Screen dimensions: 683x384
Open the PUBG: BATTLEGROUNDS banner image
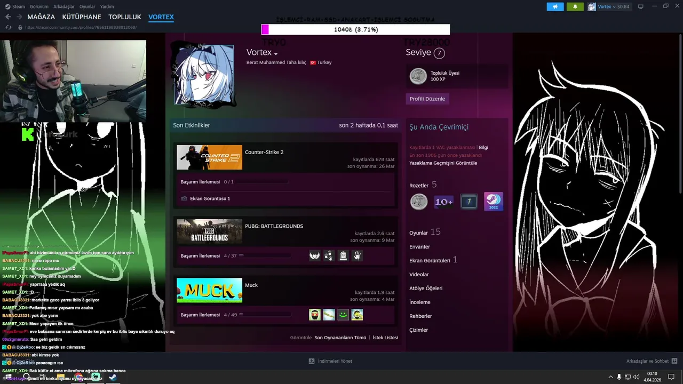click(x=209, y=231)
